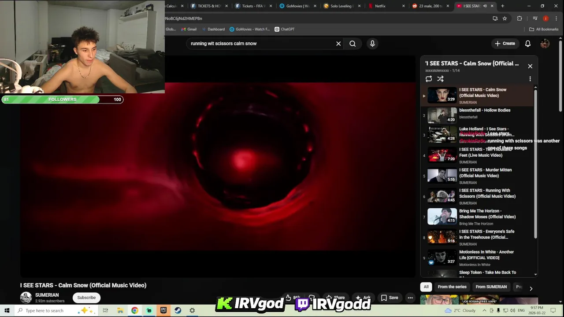Open the GoMovies - Watch F bookmark
Screen dimensions: 564x317
click(249, 29)
